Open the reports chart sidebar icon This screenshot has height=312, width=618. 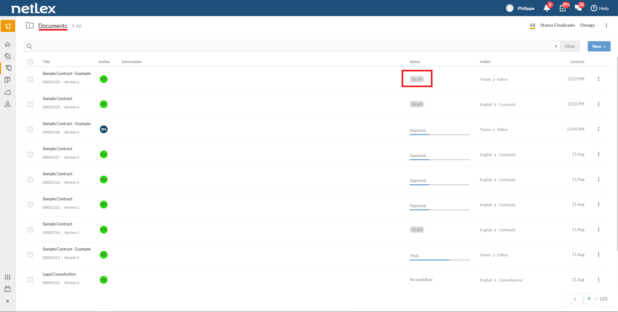(8, 92)
